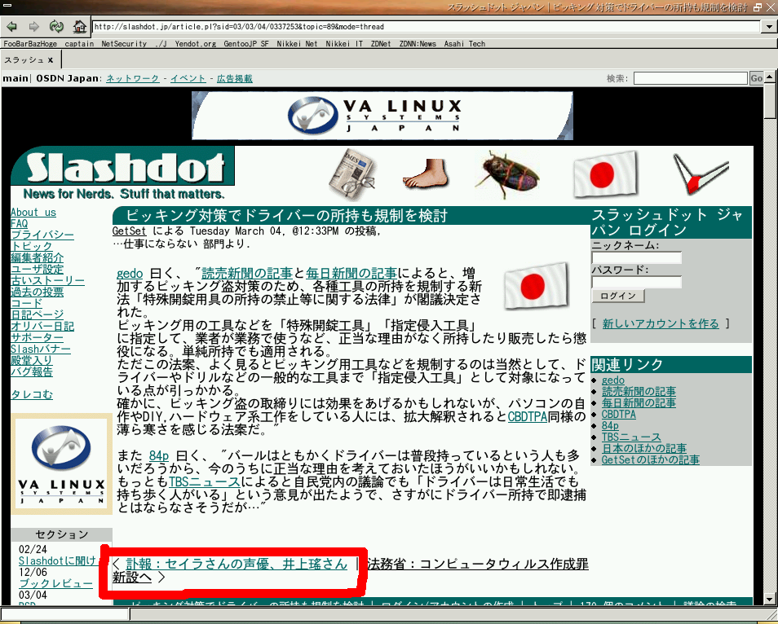Click the パスワード input field
The image size is (778, 624).
coord(637,283)
